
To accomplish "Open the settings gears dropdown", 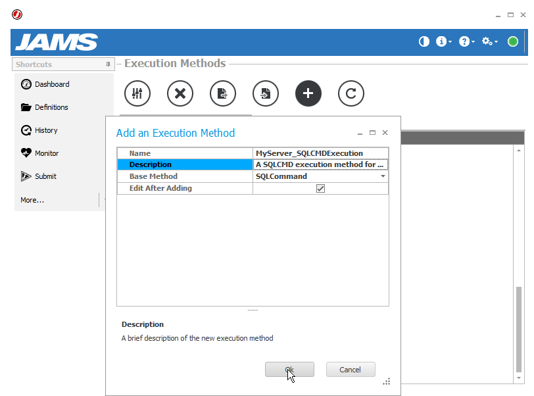I will pos(490,41).
